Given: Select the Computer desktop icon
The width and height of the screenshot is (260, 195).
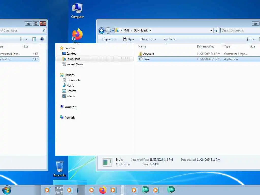Looking at the screenshot, I should click(77, 11).
